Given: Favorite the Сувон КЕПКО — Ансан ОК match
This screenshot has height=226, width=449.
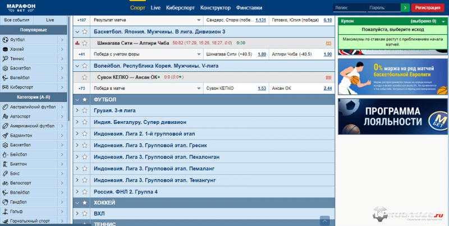Looking at the screenshot, I should (85, 77).
